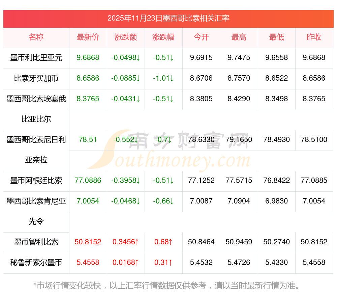Select the green 77.0886 latest price
The height and width of the screenshot is (296, 337).
click(88, 181)
